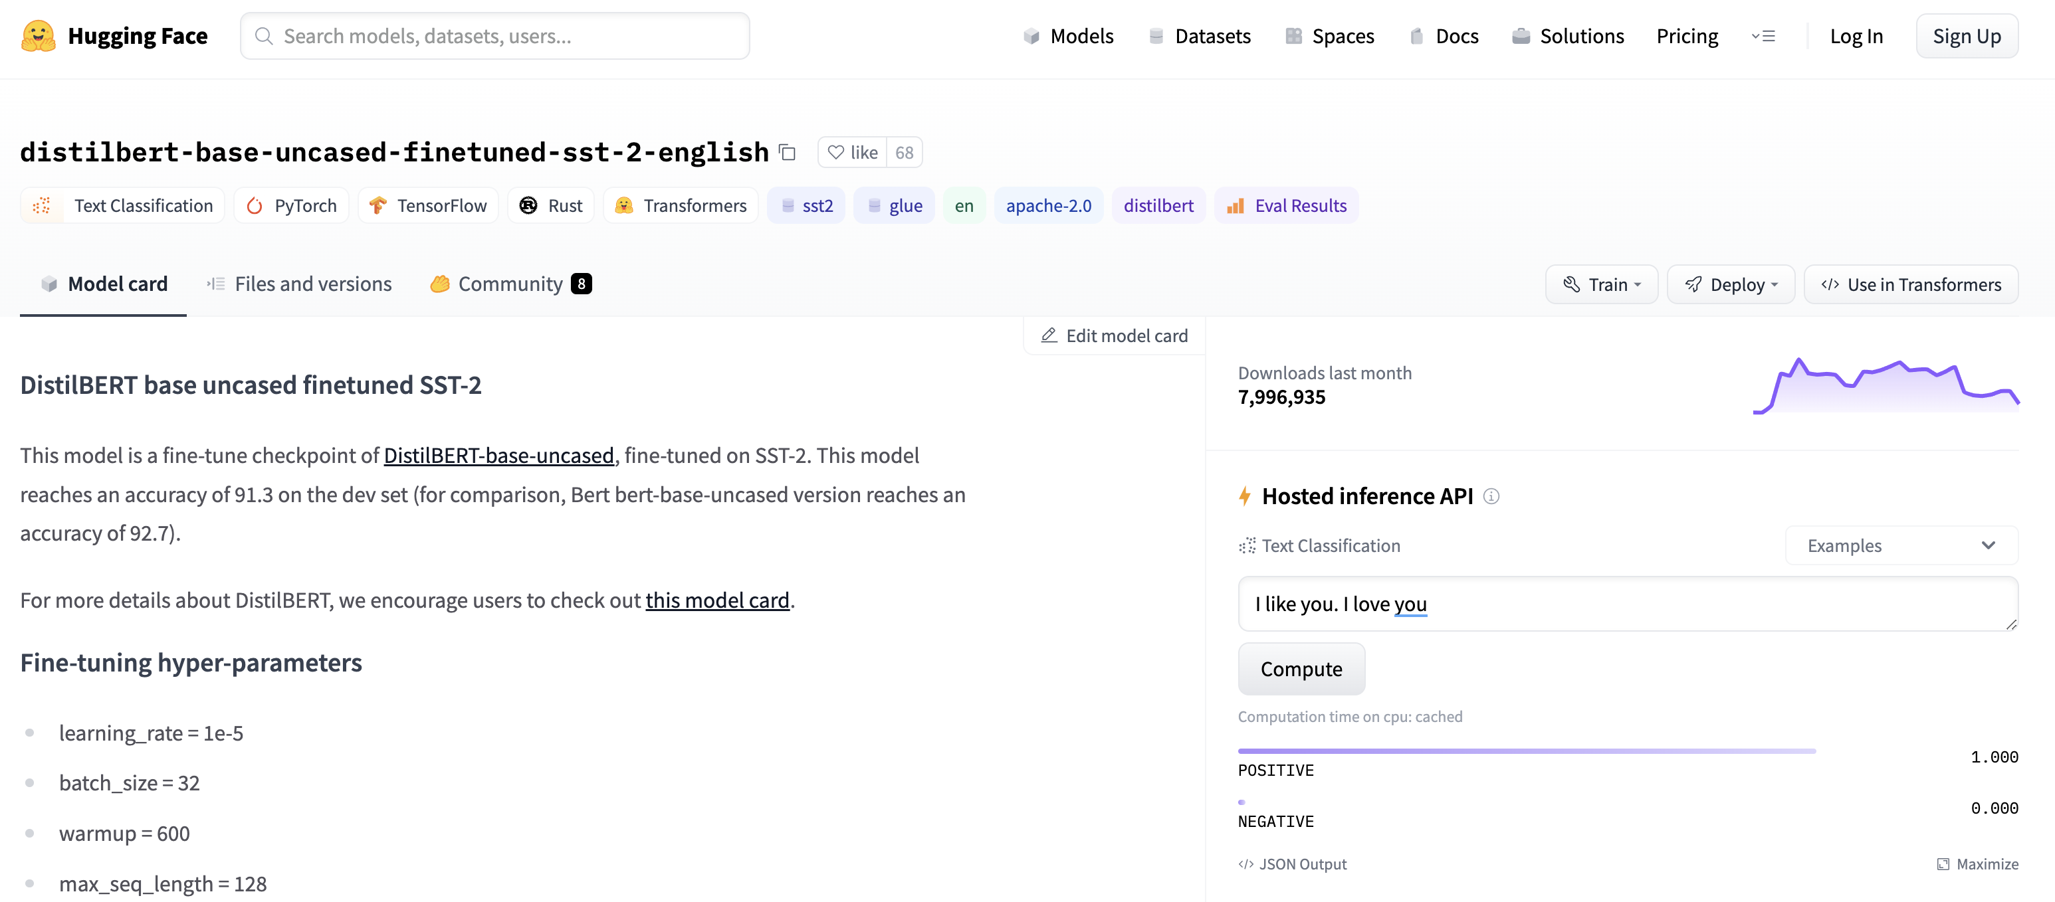Click the Eval Results bar chart icon
The width and height of the screenshot is (2055, 902).
click(1235, 206)
